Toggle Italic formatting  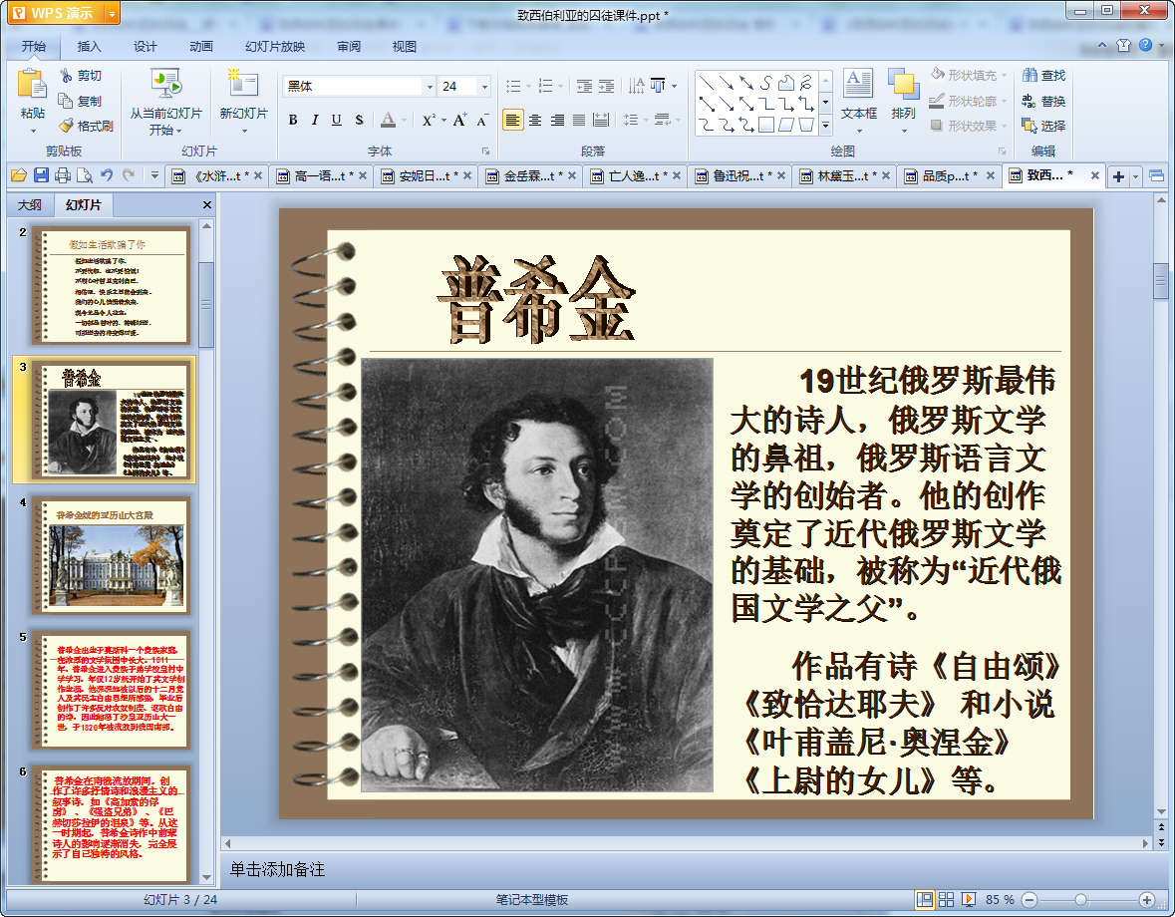coord(315,120)
